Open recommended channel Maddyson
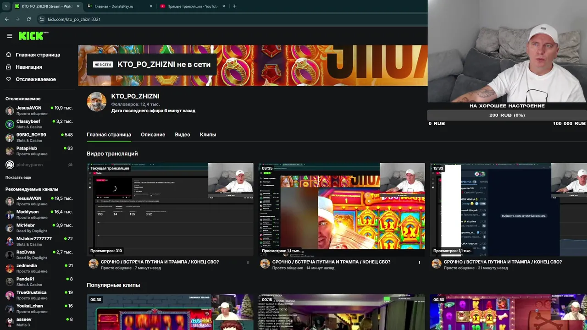Screen dimensions: 587x330 (39, 214)
